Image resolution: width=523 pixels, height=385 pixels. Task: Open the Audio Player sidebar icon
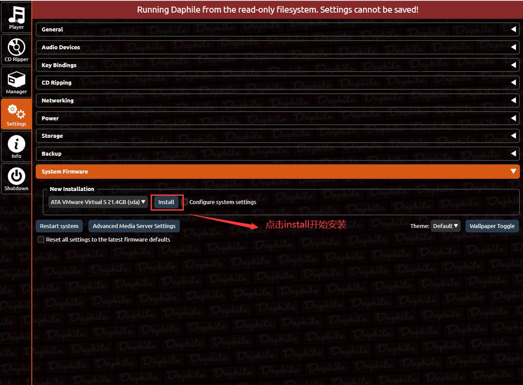[x=16, y=17]
